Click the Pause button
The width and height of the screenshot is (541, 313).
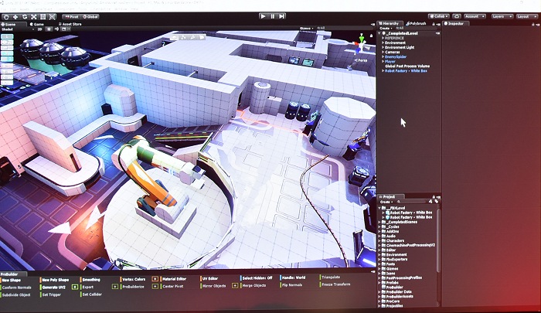click(273, 16)
